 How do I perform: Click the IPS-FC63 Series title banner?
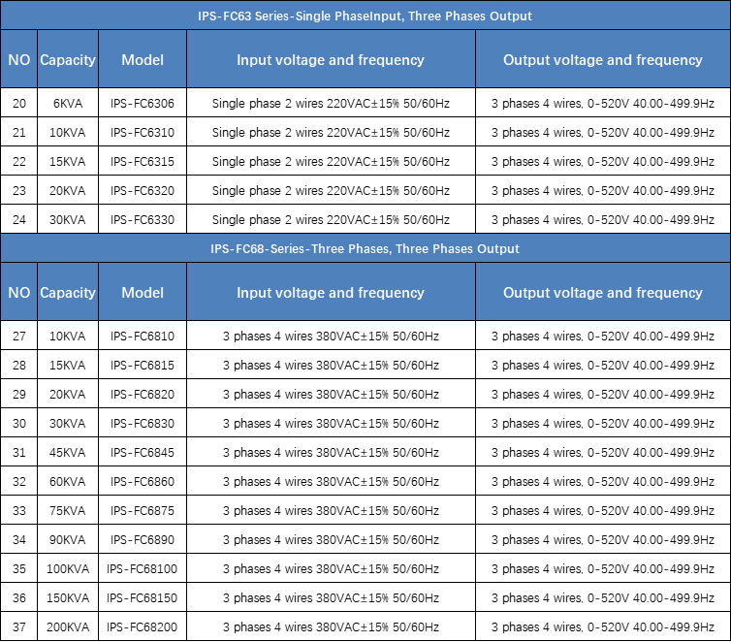coord(365,16)
